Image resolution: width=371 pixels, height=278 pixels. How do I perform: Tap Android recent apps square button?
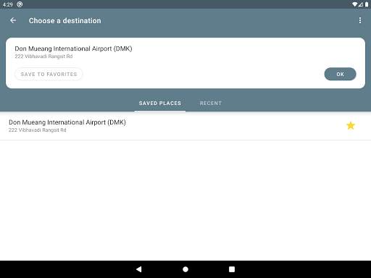coord(232,269)
